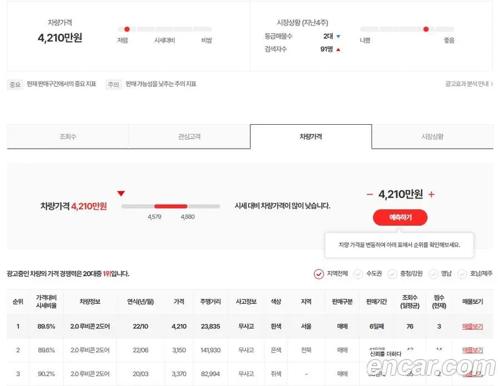The image size is (498, 386).
Task: Open 매물보기 link for rank 2 car
Action: point(472,350)
